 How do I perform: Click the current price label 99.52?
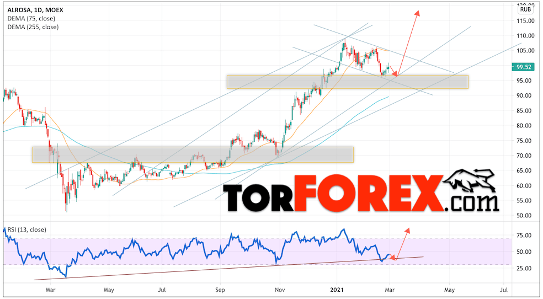(523, 67)
